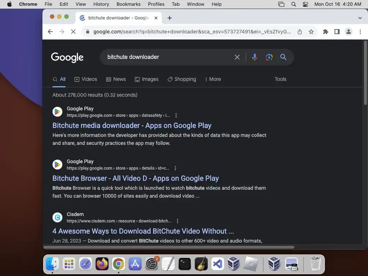Open Bitchute Browser - All Video D link
Image resolution: width=368 pixels, height=276 pixels.
pyautogui.click(x=135, y=178)
